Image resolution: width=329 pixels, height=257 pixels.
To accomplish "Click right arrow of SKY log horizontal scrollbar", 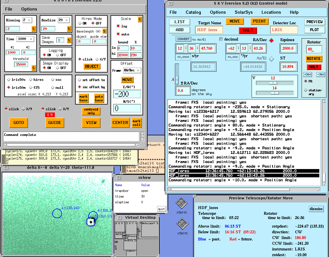I will pos(318,189).
